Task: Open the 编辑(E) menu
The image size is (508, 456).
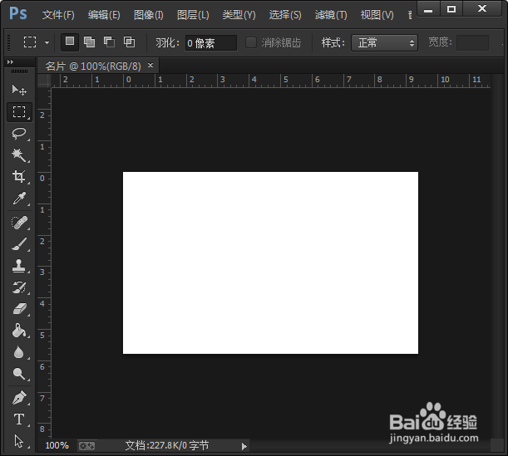Action: click(x=104, y=15)
